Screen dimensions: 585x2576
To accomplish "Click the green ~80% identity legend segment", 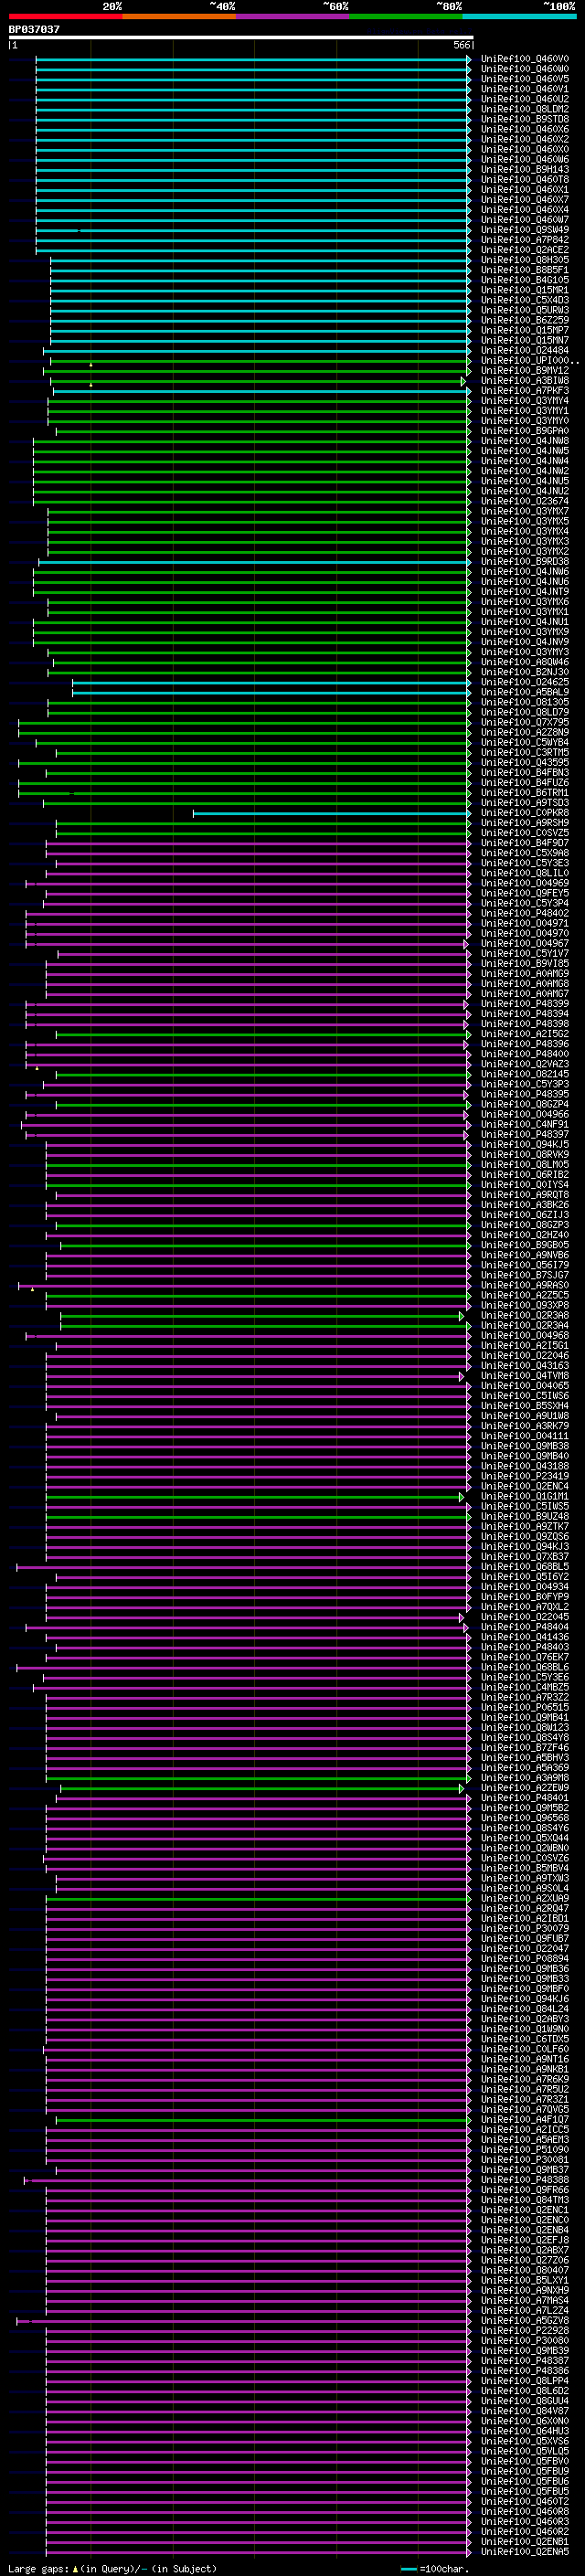I will coord(406,16).
